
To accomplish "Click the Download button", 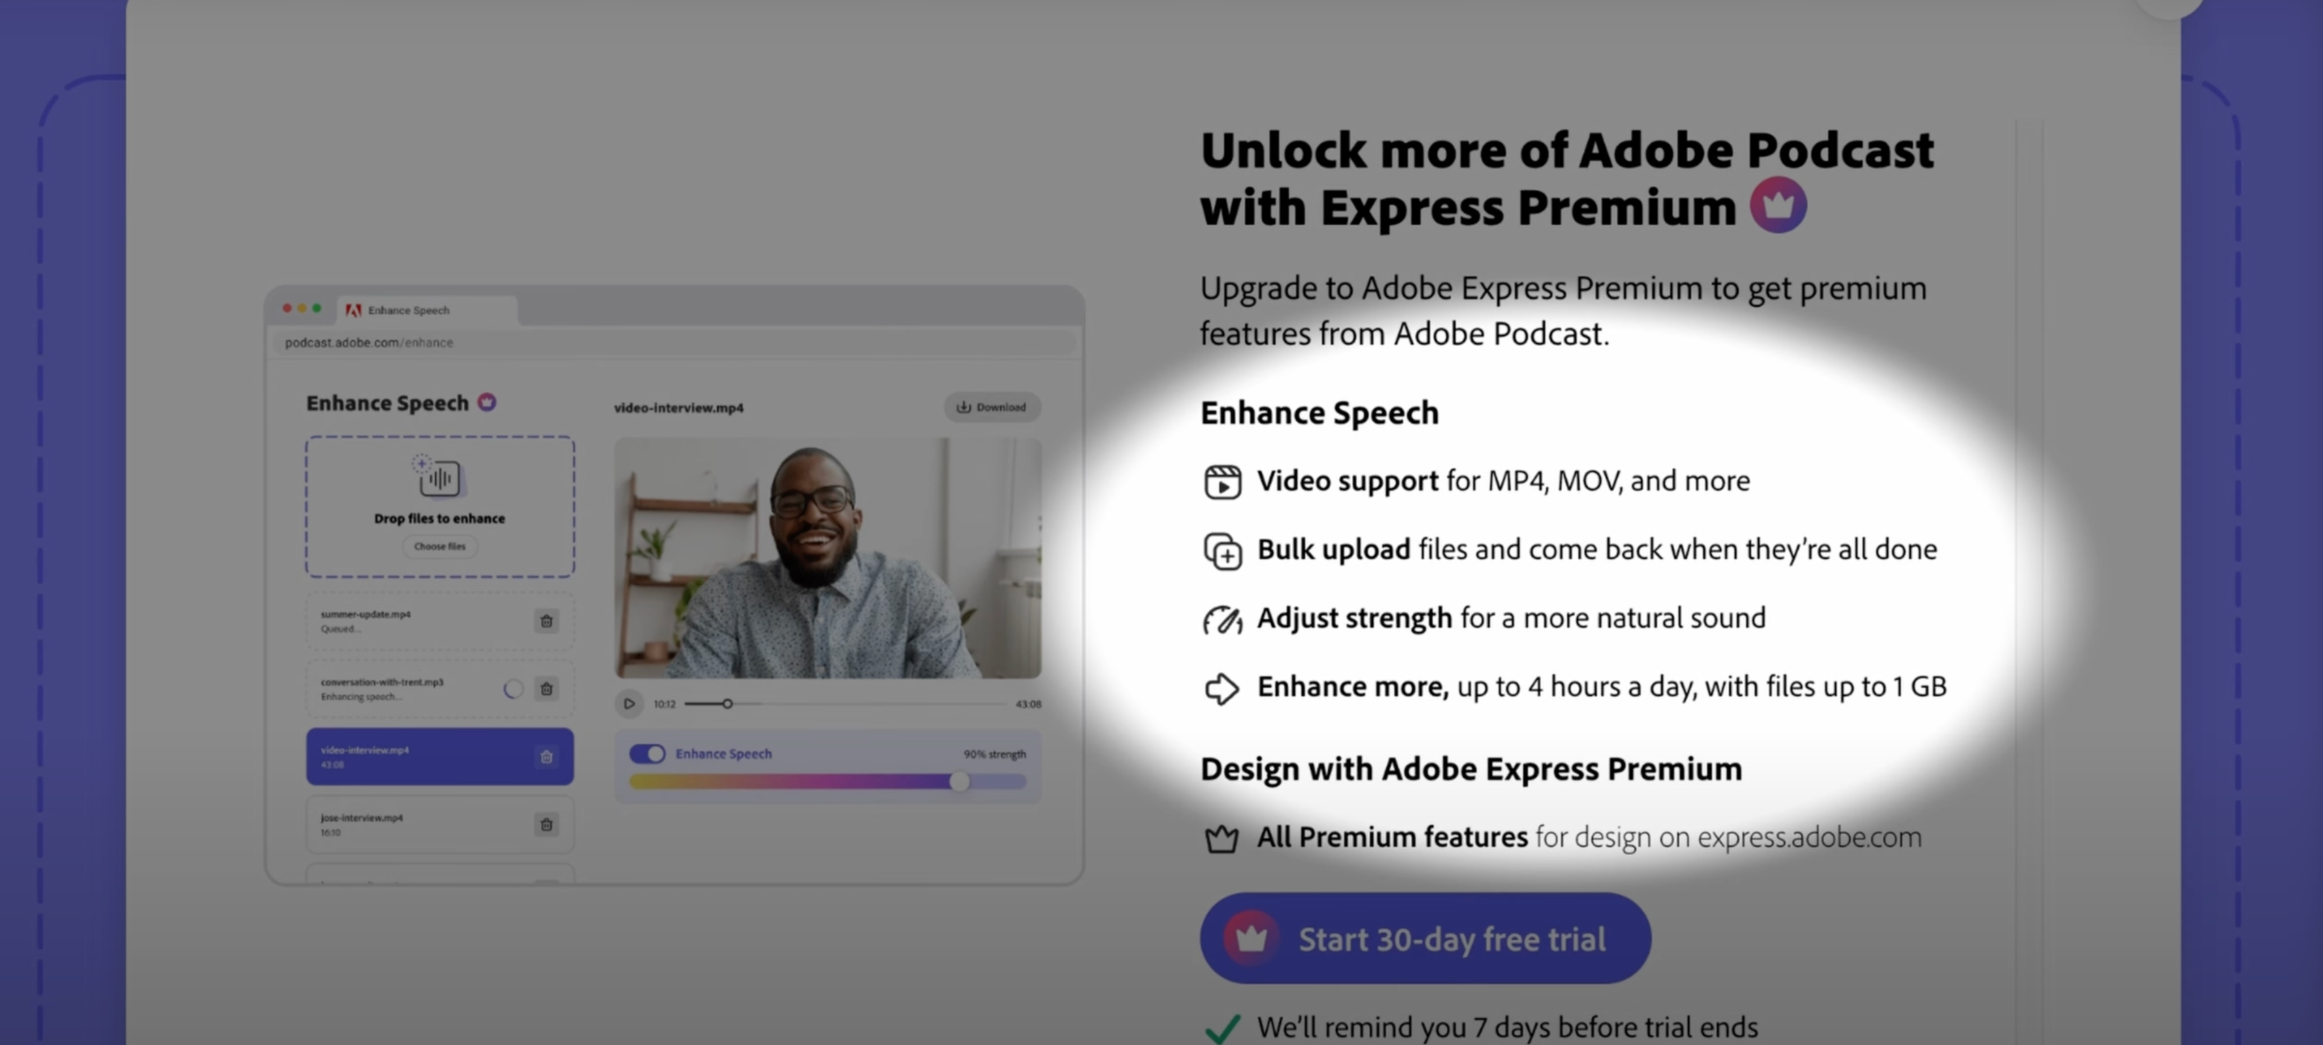I will (x=991, y=408).
